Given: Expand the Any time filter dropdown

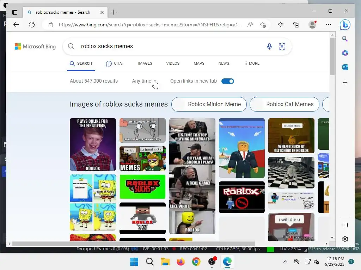Looking at the screenshot, I should point(144,81).
